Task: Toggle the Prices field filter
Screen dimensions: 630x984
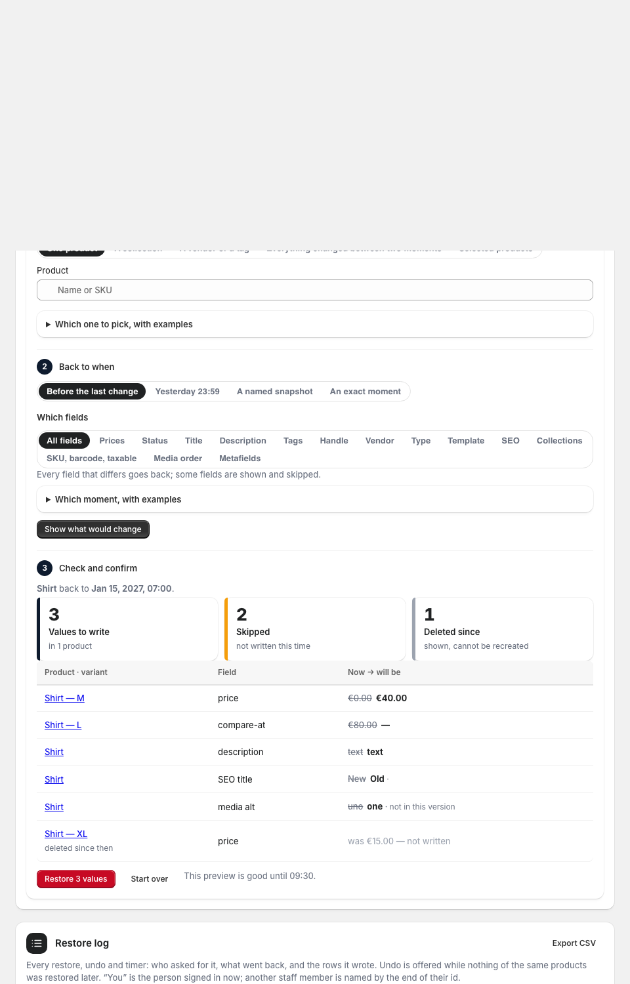Action: click(x=112, y=441)
